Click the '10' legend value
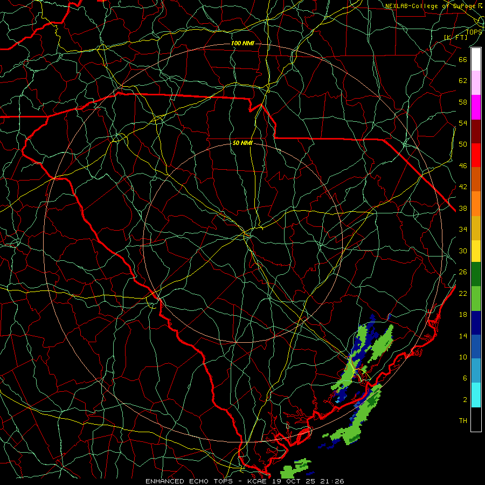The height and width of the screenshot is (485, 485). 463,357
